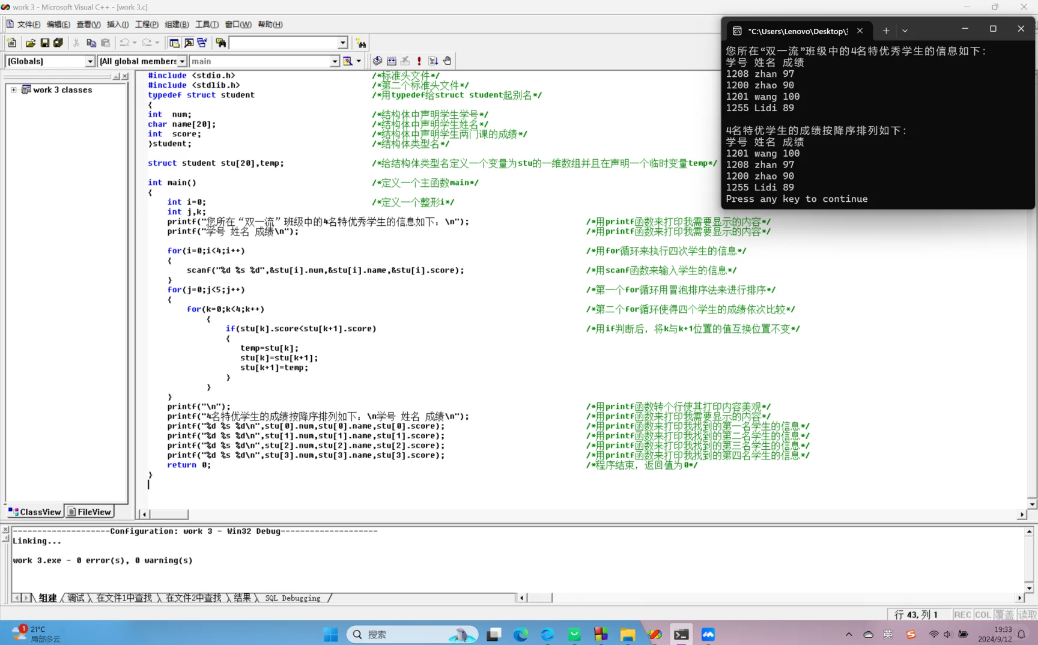Select the SQL Debugging output tab
The image size is (1038, 645).
click(293, 598)
